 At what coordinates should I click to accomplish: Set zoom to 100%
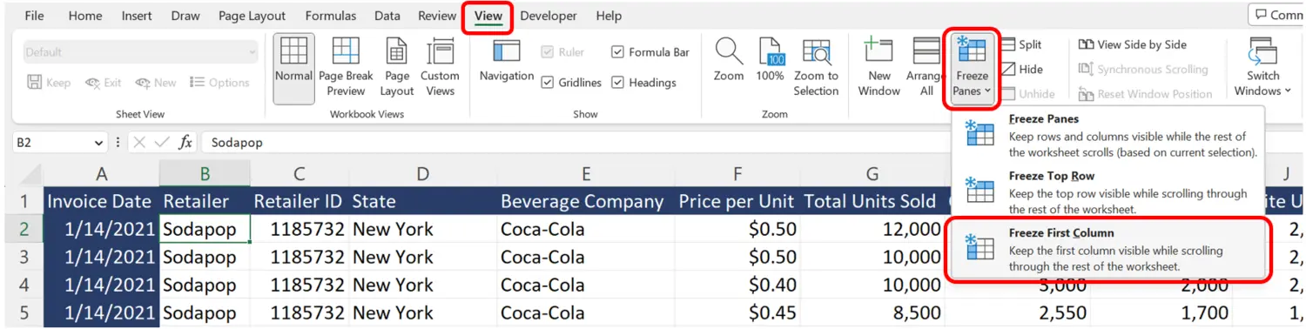pyautogui.click(x=770, y=61)
